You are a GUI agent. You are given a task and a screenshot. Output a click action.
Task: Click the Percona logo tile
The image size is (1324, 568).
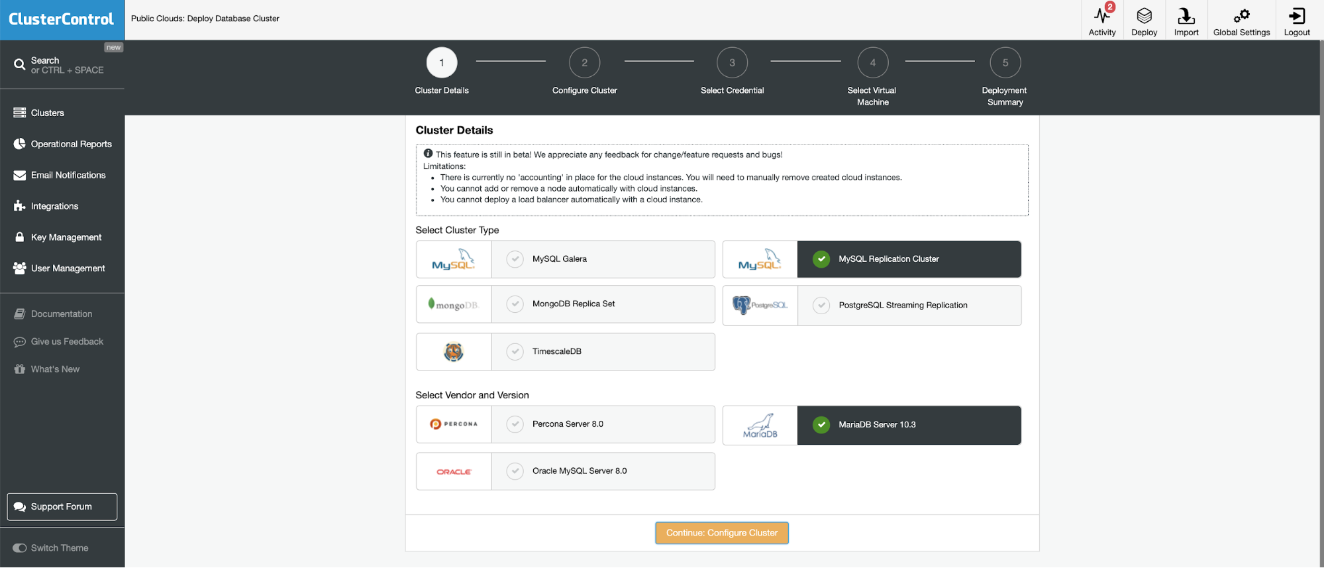point(454,424)
